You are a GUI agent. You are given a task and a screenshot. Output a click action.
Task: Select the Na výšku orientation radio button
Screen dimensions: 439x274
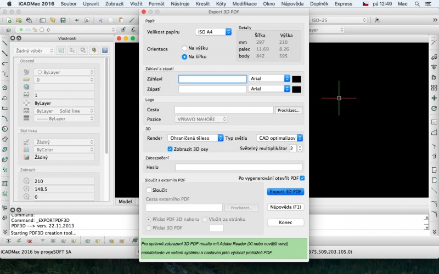pyautogui.click(x=184, y=48)
